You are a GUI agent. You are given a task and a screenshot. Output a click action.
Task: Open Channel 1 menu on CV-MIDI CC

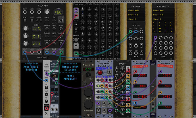pyautogui.click(x=163, y=19)
